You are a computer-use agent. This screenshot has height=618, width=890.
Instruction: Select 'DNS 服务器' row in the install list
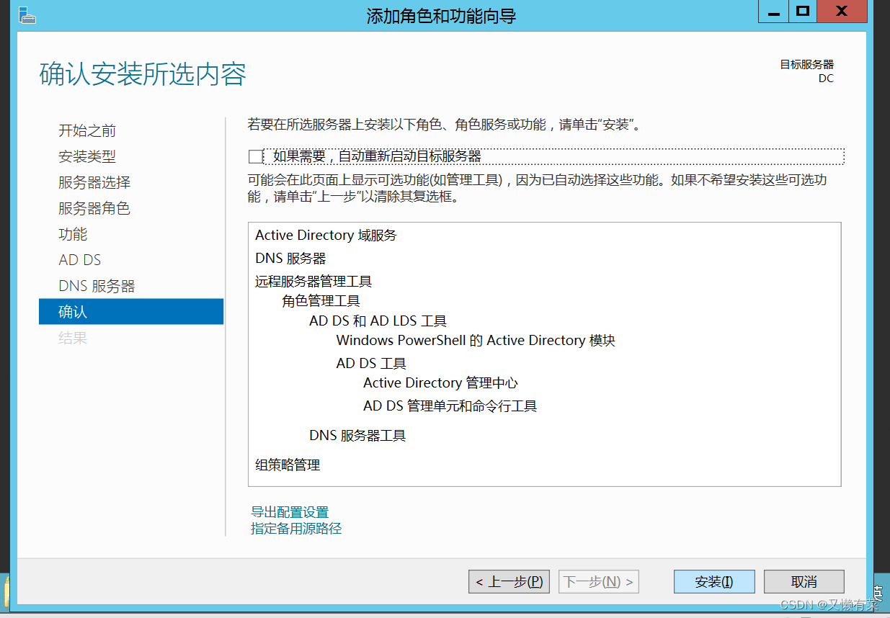(x=290, y=258)
